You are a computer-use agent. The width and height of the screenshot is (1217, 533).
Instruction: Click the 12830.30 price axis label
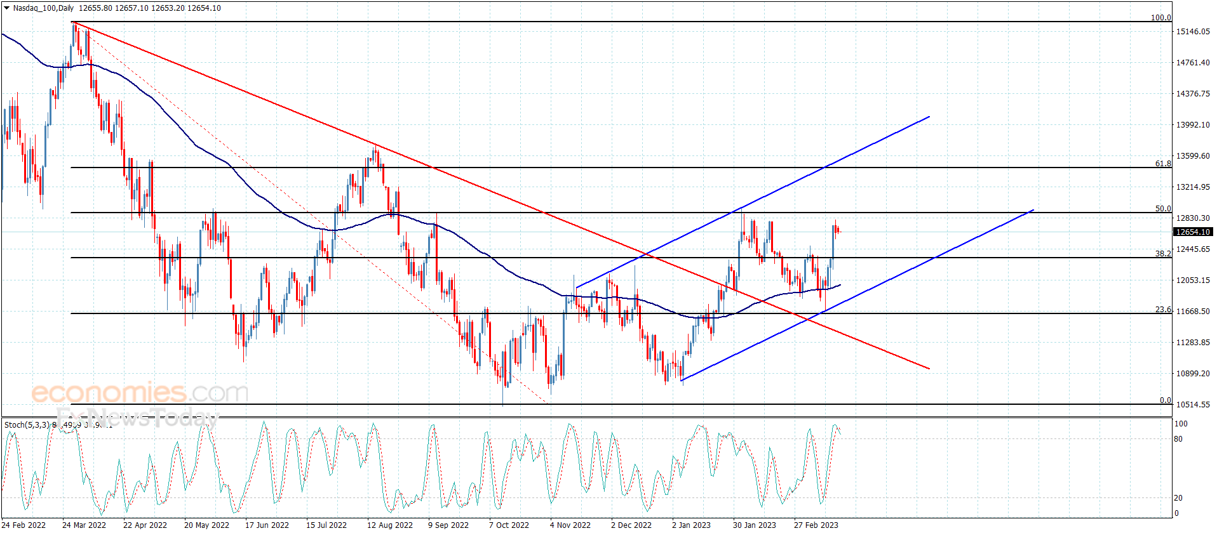coord(1193,218)
